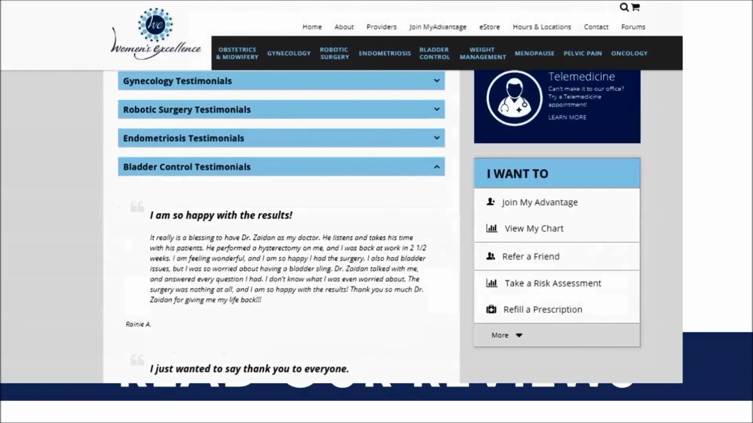Expand Endometriosis Testimonials chevron
The height and width of the screenshot is (423, 753).
[437, 138]
